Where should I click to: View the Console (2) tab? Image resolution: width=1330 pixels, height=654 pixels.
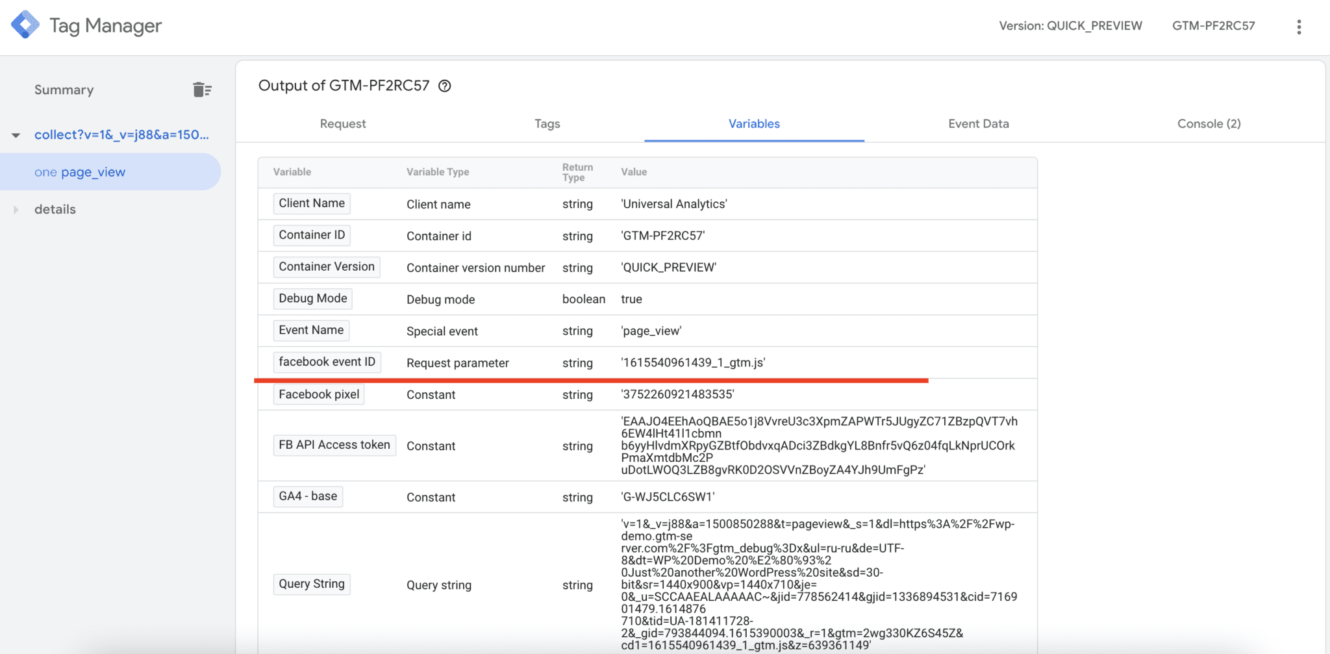1209,123
